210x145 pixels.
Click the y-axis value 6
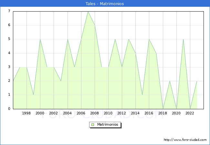pyautogui.click(x=9, y=25)
